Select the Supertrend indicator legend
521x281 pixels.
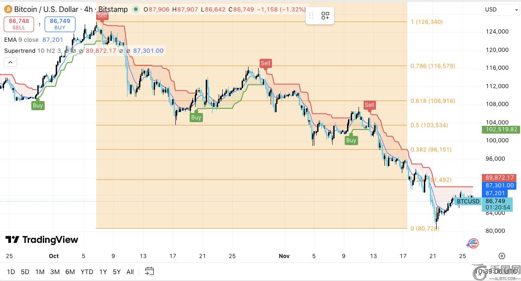click(20, 51)
